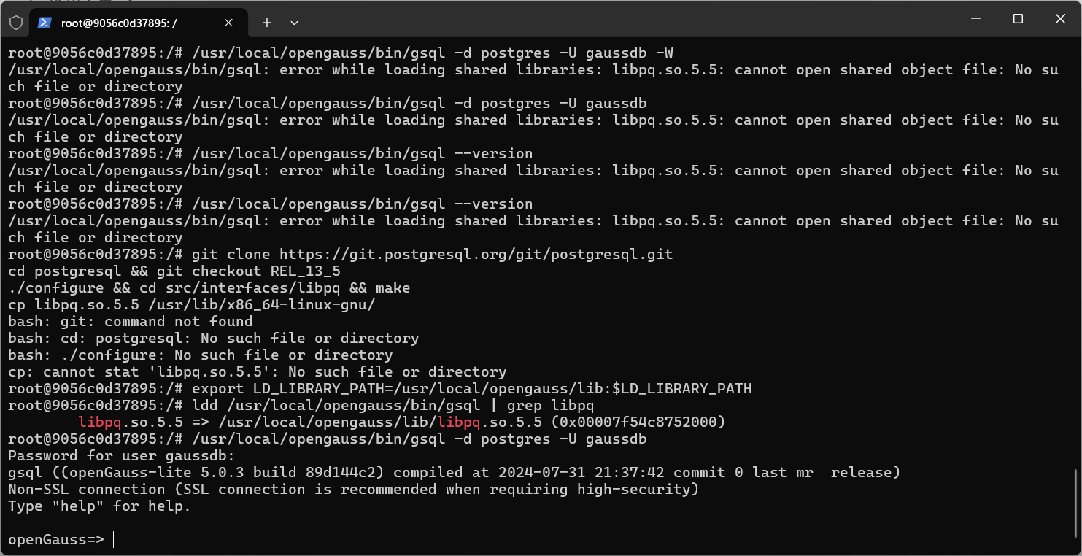Close the root@9056c0d37895 tab

pos(228,23)
